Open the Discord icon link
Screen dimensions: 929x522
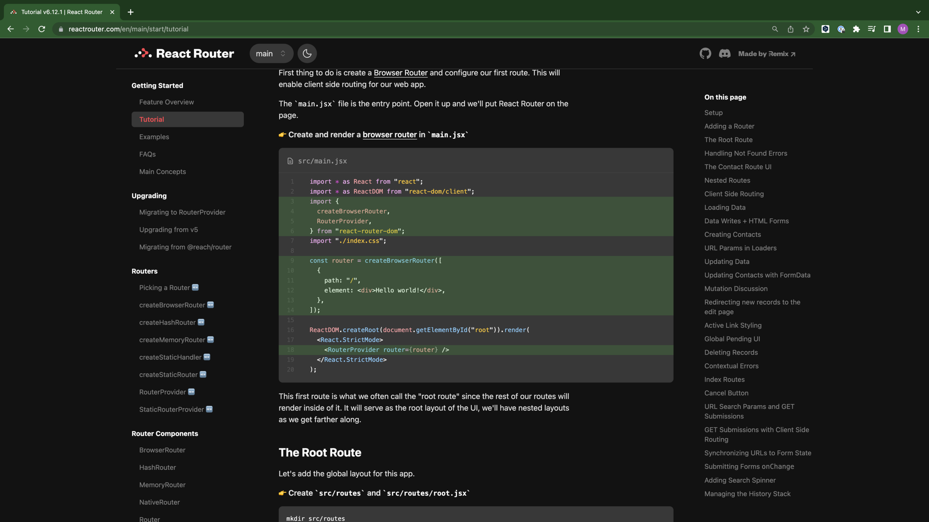click(x=725, y=53)
